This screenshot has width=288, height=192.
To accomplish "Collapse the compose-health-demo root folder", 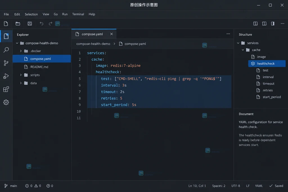I will pos(17,43).
